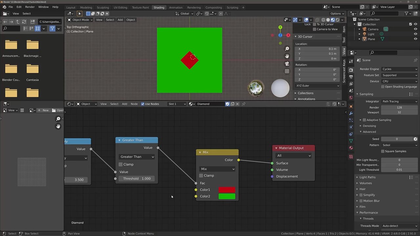Open the Options button in viewport header
This screenshot has width=420, height=236.
337,13
